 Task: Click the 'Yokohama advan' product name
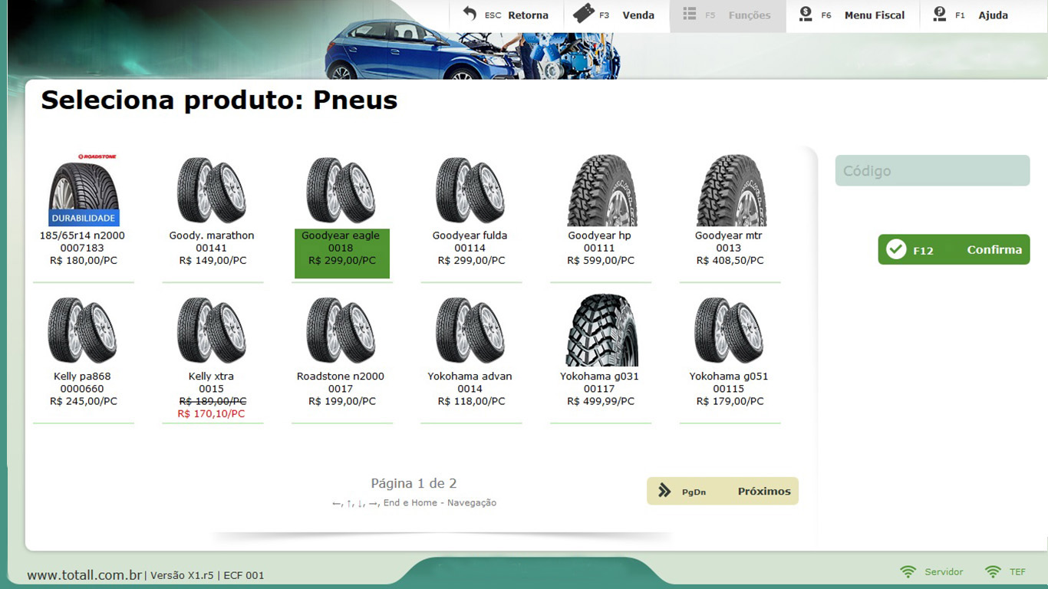[x=470, y=377]
